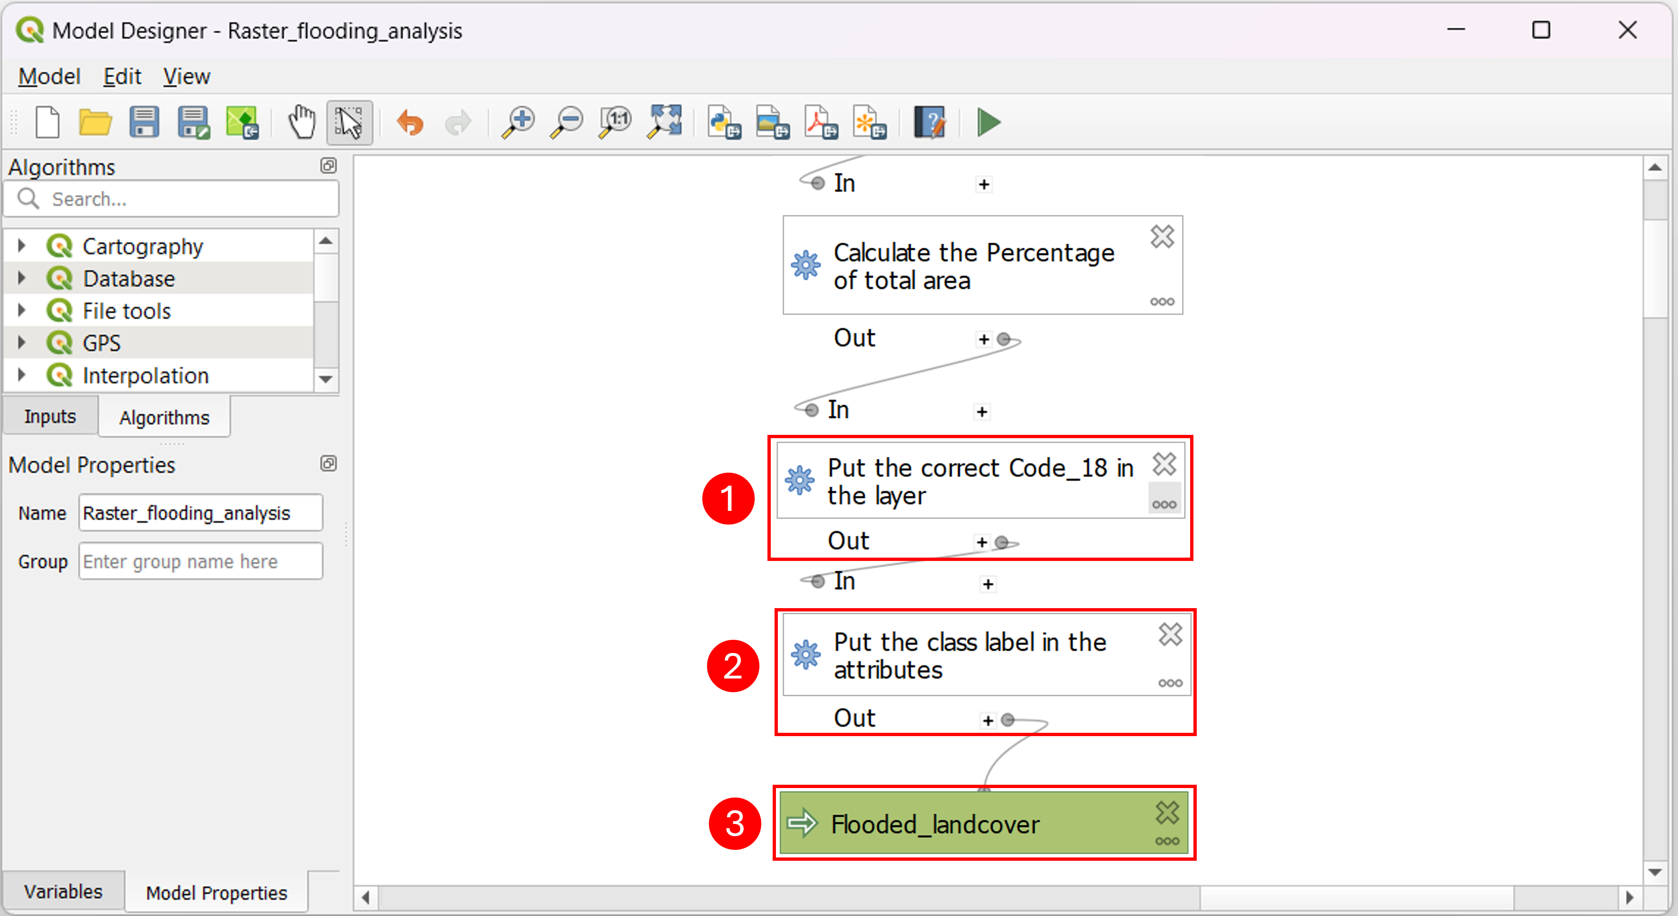The image size is (1678, 916).
Task: Expand the File tools group
Action: tap(22, 310)
